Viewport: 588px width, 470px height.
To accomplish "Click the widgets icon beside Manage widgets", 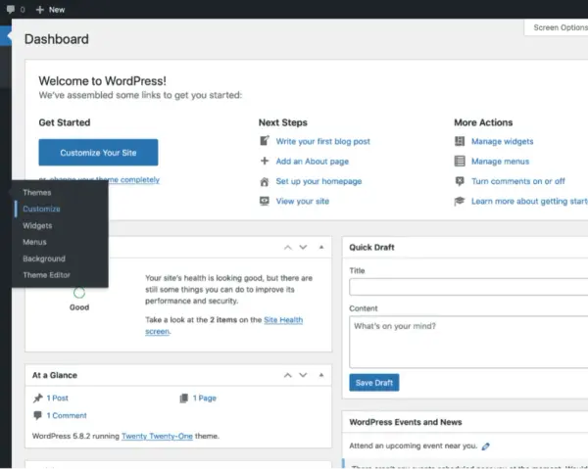I will tap(460, 141).
